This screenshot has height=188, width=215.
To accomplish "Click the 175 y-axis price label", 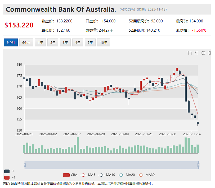I will (19, 76).
